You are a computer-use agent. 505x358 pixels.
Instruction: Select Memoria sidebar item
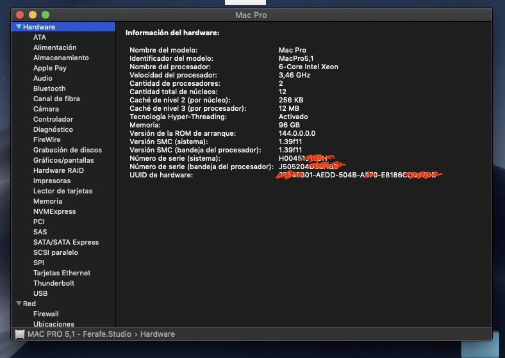(x=47, y=201)
